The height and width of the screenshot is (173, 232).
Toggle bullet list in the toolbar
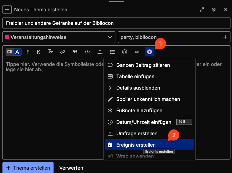(112, 52)
